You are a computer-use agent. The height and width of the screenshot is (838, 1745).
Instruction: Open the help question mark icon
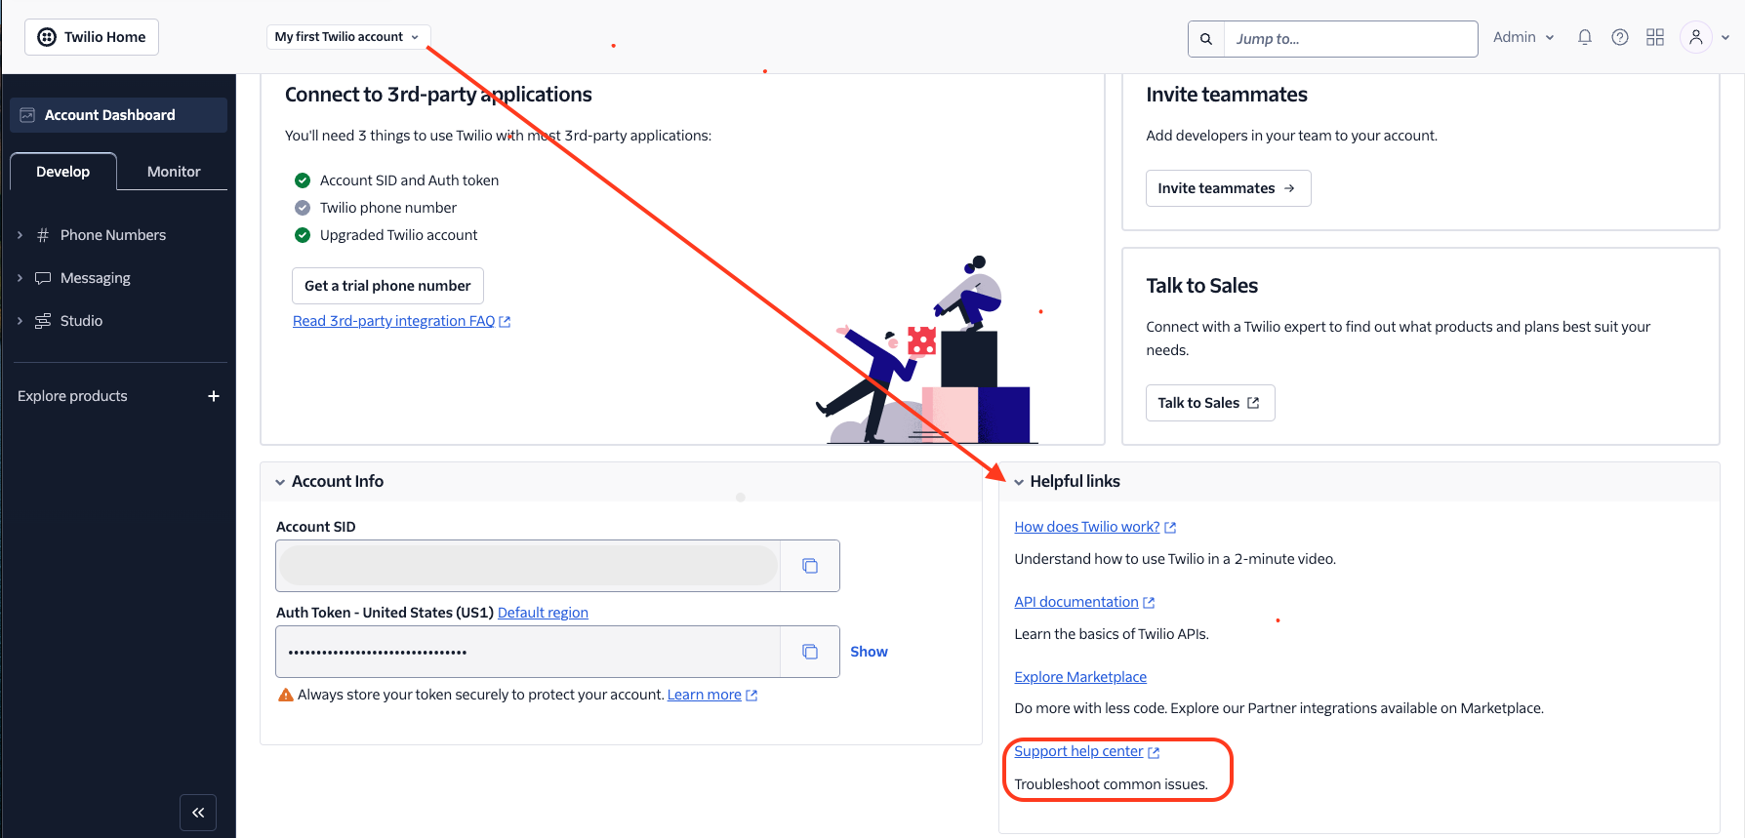pos(1619,37)
